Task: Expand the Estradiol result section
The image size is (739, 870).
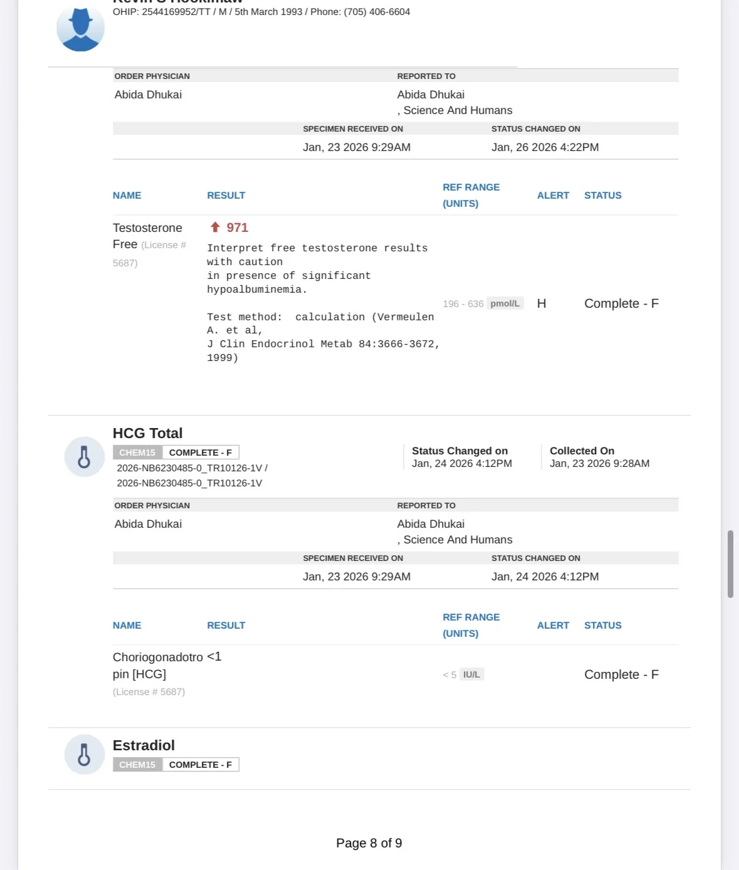Action: click(x=144, y=745)
